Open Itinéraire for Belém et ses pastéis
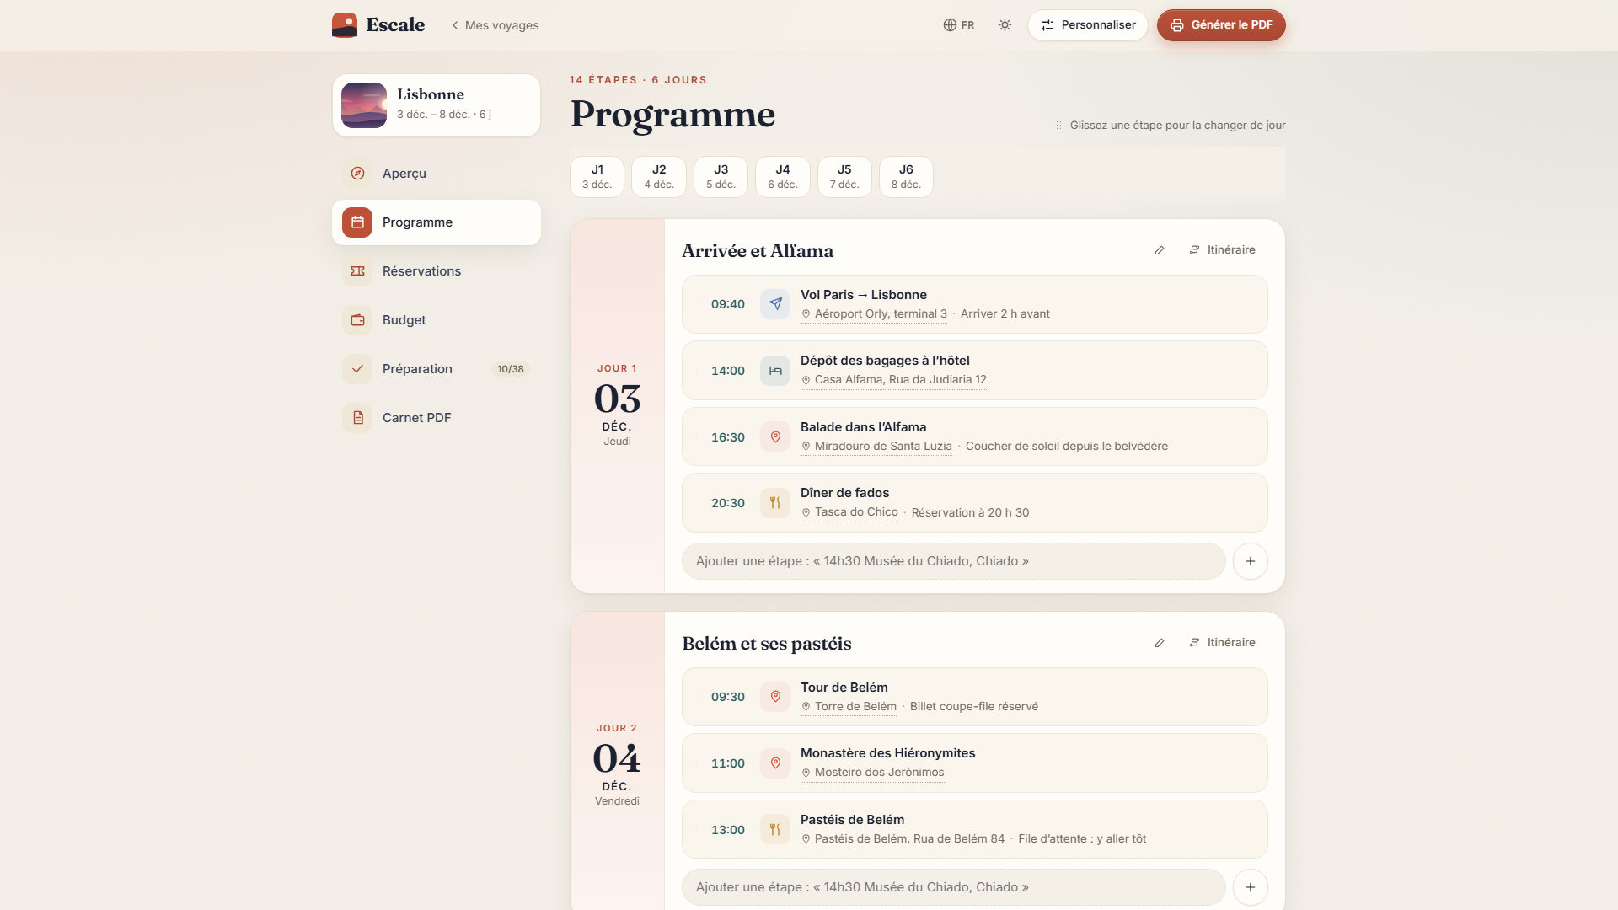This screenshot has width=1618, height=910. click(1222, 643)
